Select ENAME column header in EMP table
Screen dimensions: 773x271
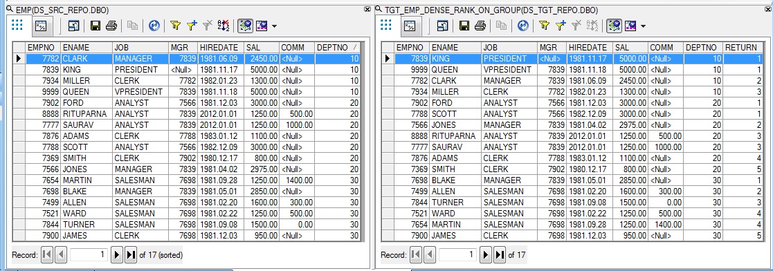pos(87,47)
